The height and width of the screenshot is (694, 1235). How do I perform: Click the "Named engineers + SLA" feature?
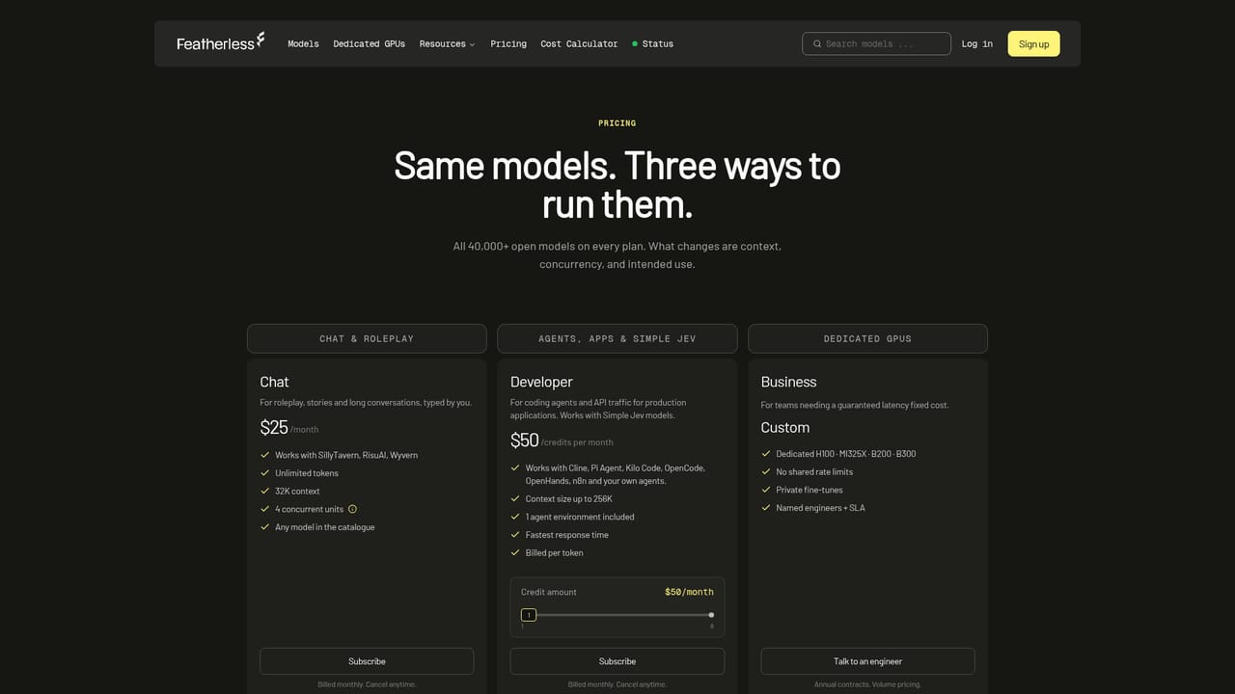click(x=821, y=508)
